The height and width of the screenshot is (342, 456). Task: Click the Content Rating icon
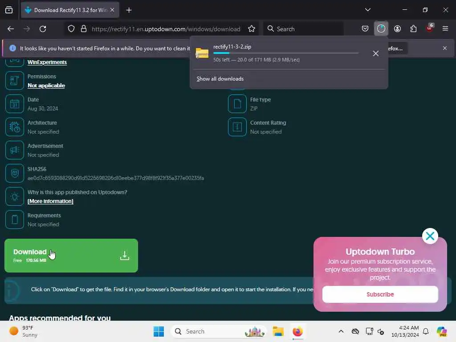tap(237, 127)
